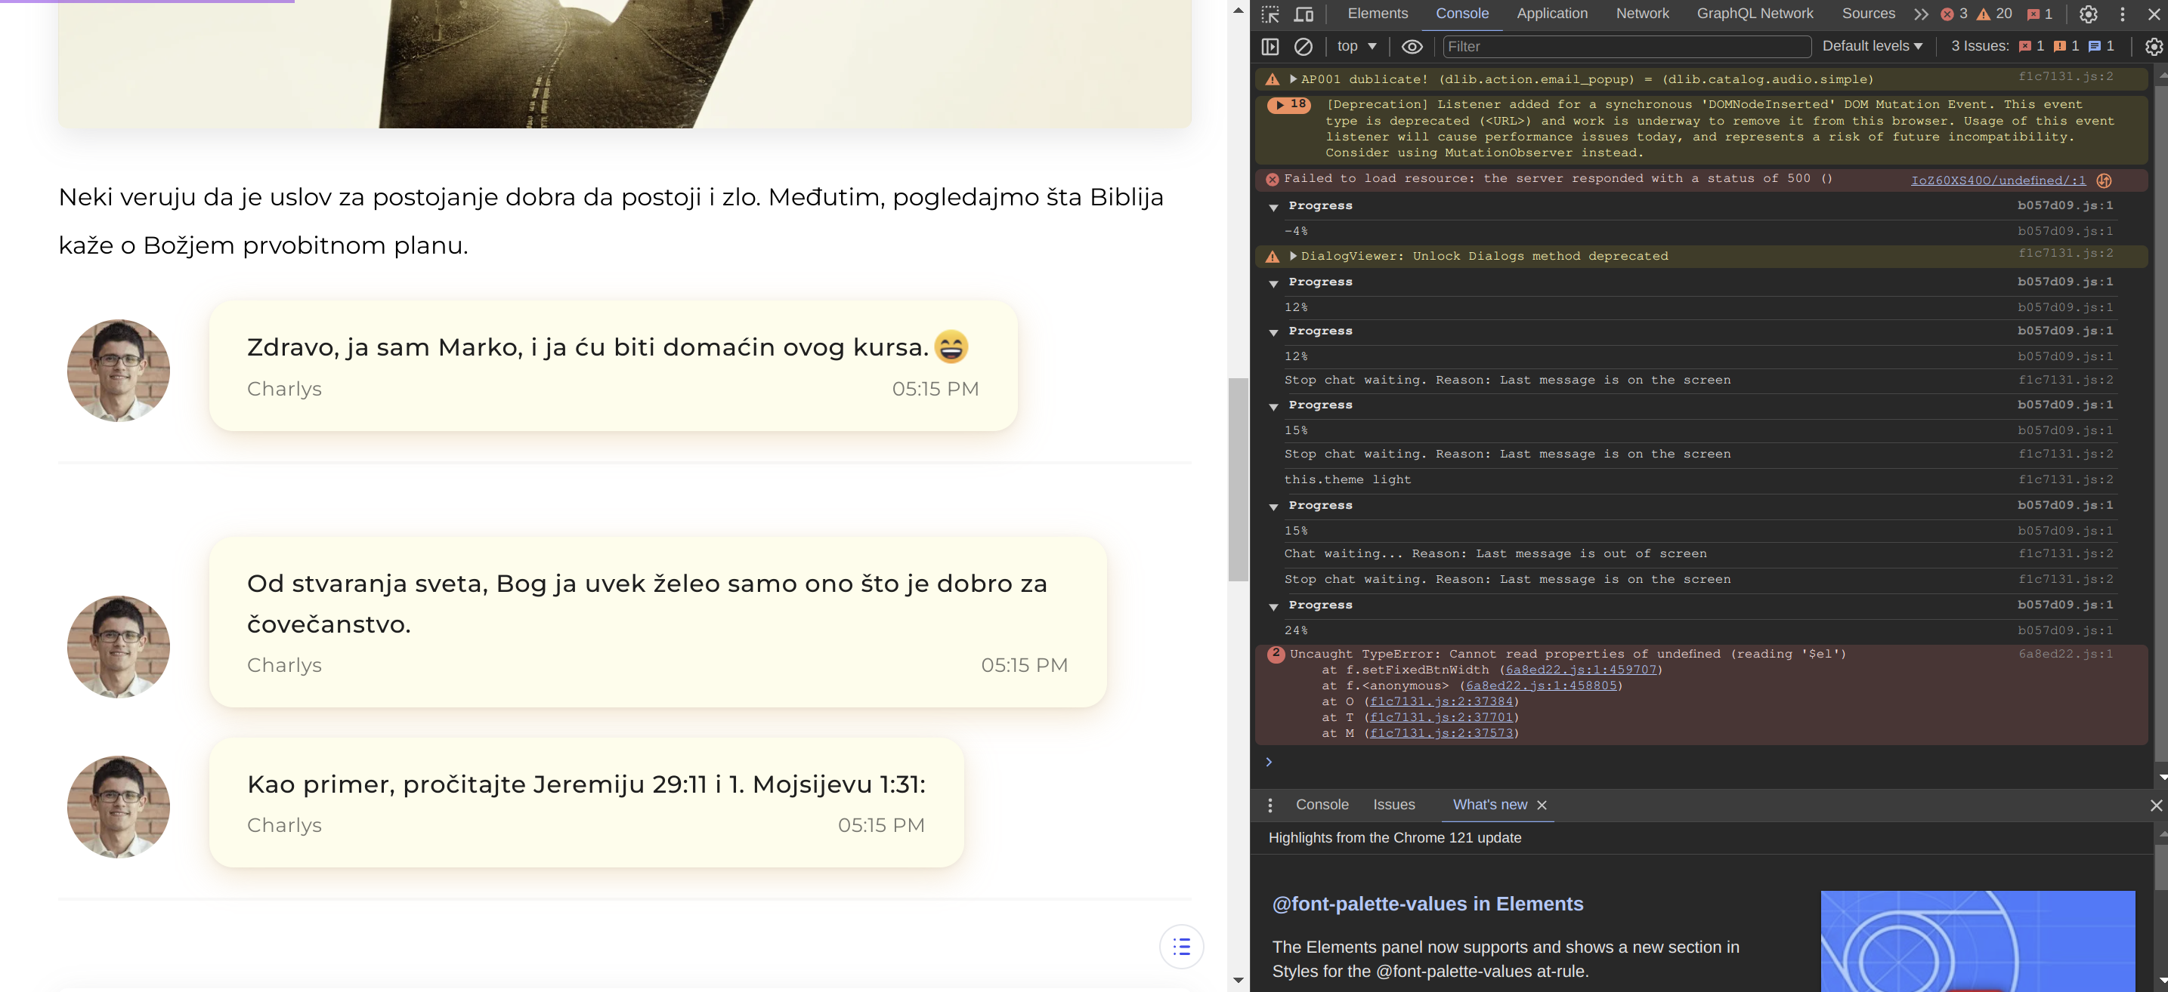Click the page vertical scrollbar thumb
The image size is (2168, 992).
pyautogui.click(x=1237, y=480)
